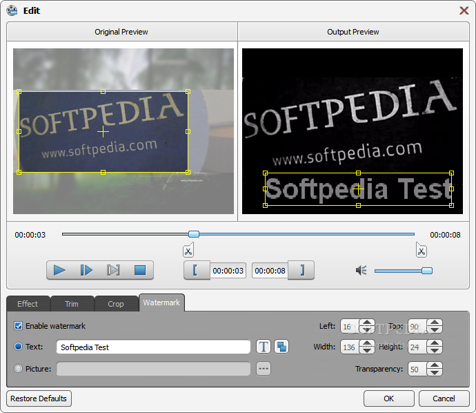This screenshot has width=476, height=413.
Task: Click the timeline seek bar track
Action: (x=238, y=234)
